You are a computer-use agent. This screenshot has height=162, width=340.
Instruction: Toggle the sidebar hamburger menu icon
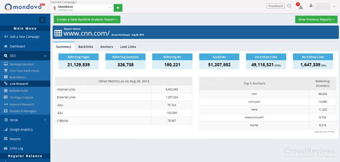pos(42,20)
